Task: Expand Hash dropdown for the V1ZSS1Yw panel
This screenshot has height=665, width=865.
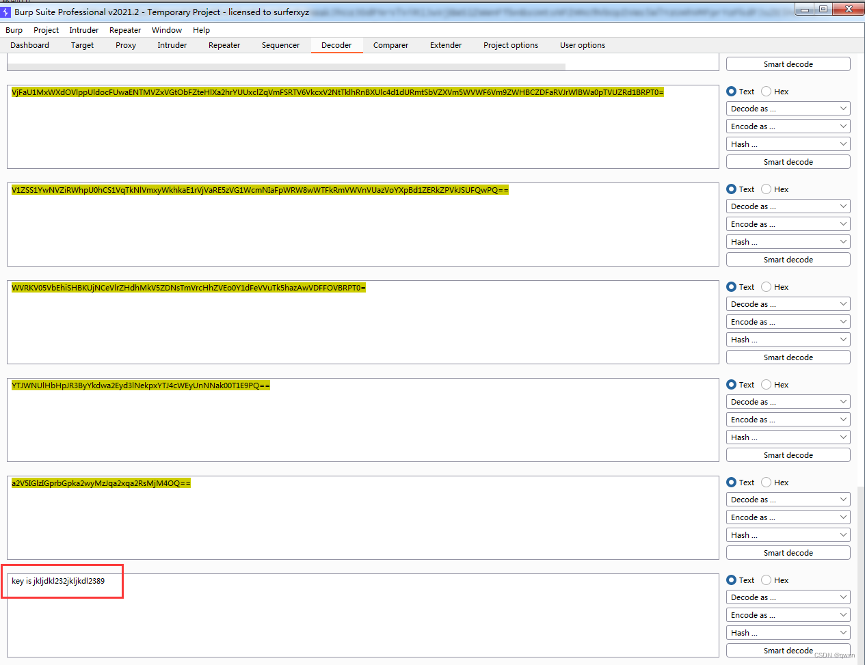Action: [788, 242]
